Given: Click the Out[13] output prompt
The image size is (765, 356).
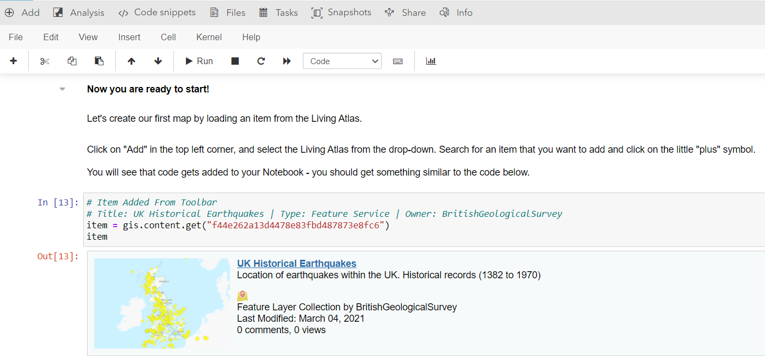Looking at the screenshot, I should click(58, 257).
